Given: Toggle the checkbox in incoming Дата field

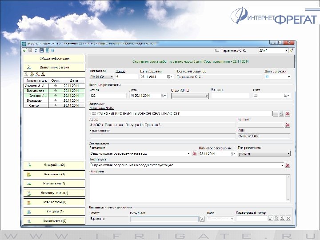Looking at the screenshot, I should [x=132, y=96].
